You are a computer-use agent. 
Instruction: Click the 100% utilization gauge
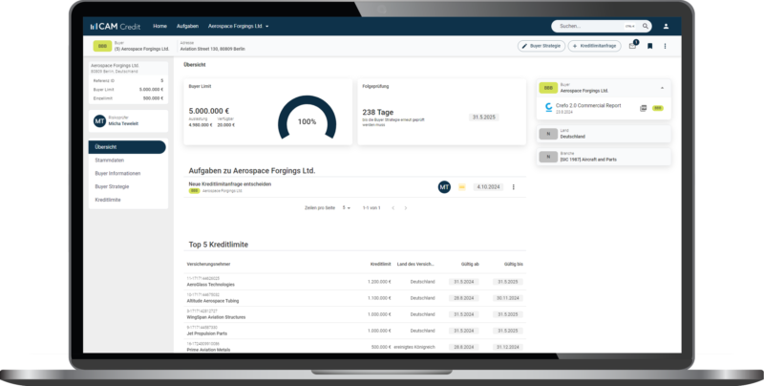tap(307, 118)
